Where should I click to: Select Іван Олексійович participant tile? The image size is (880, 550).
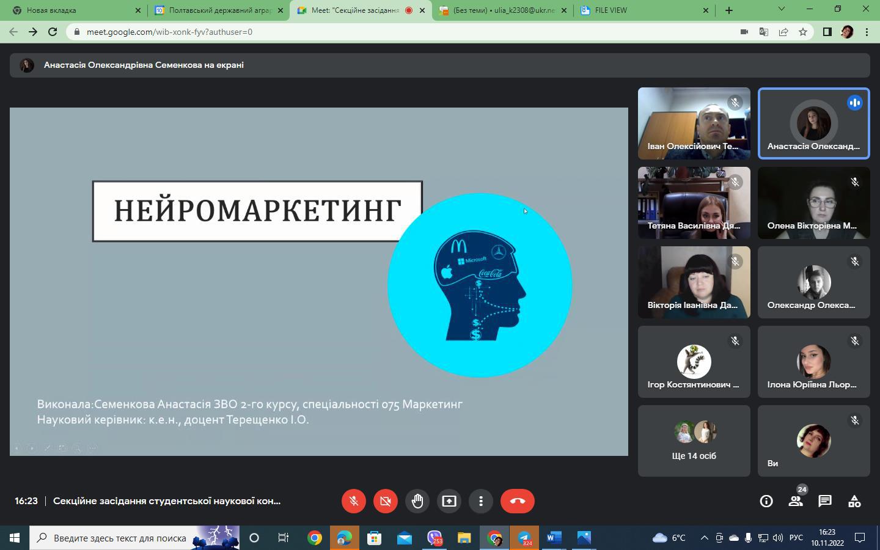pyautogui.click(x=694, y=123)
